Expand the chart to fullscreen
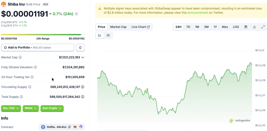The image size is (267, 131). click(x=263, y=27)
